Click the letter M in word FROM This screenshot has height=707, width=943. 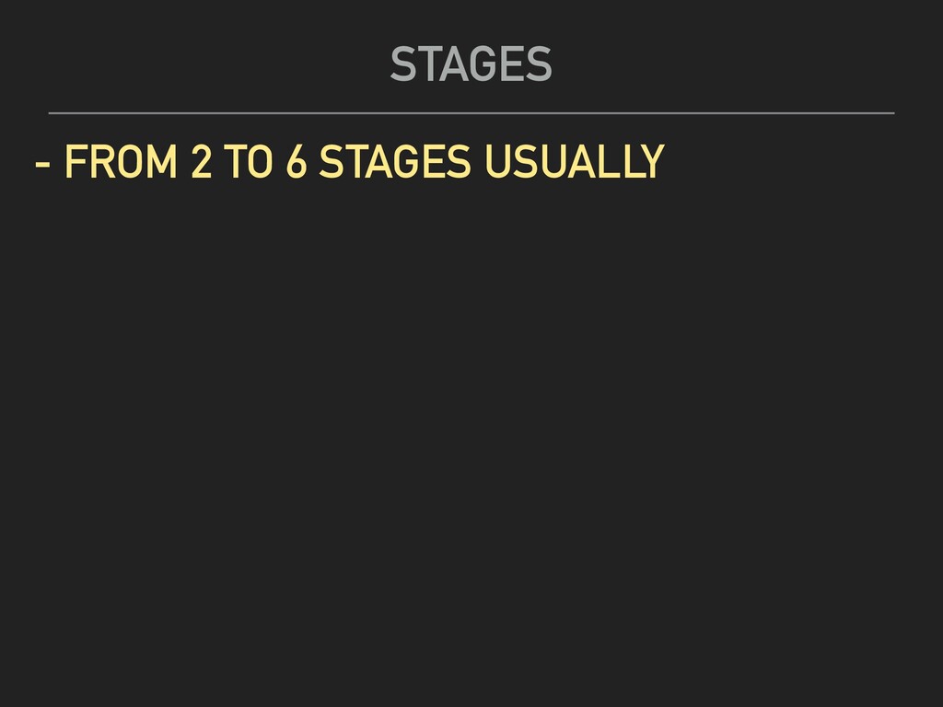(x=162, y=161)
